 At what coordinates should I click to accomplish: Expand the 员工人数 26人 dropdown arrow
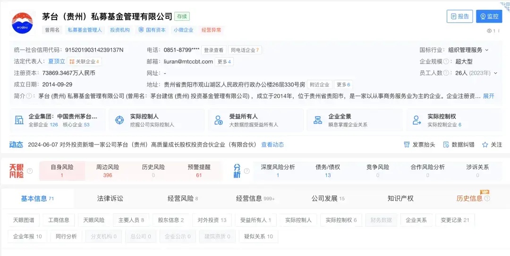496,73
